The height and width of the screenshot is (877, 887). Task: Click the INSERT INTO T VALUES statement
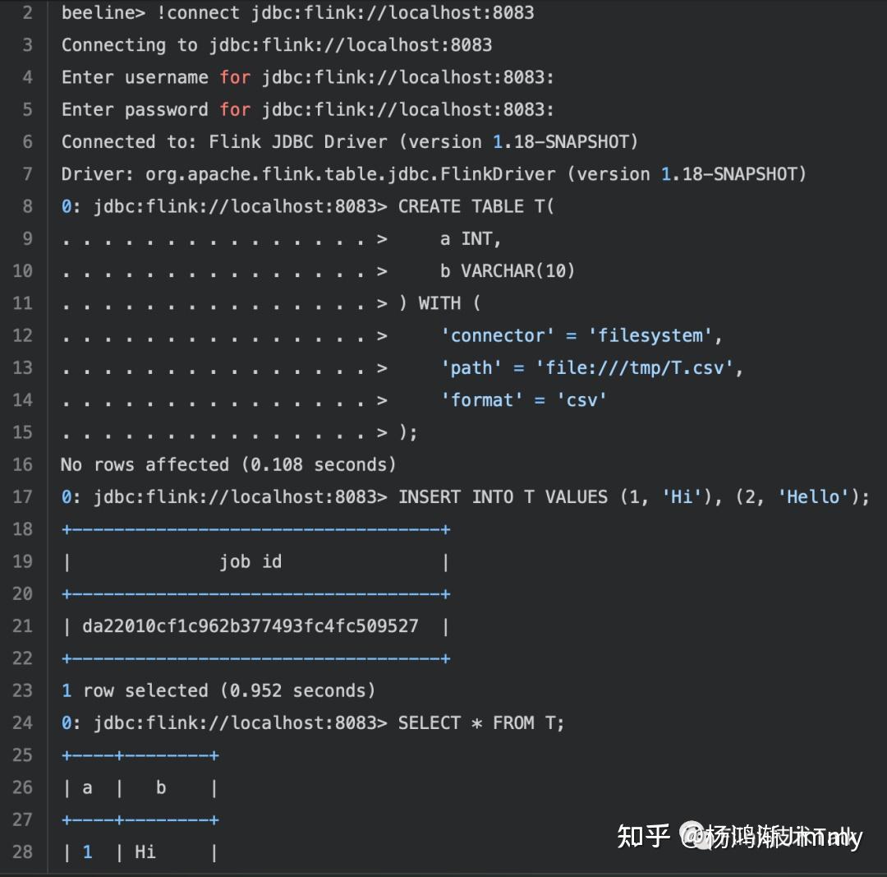(633, 496)
